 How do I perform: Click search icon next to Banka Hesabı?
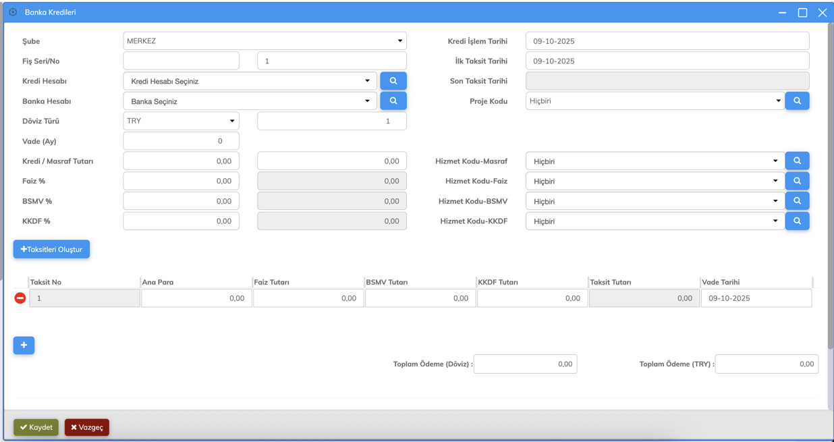(x=393, y=101)
